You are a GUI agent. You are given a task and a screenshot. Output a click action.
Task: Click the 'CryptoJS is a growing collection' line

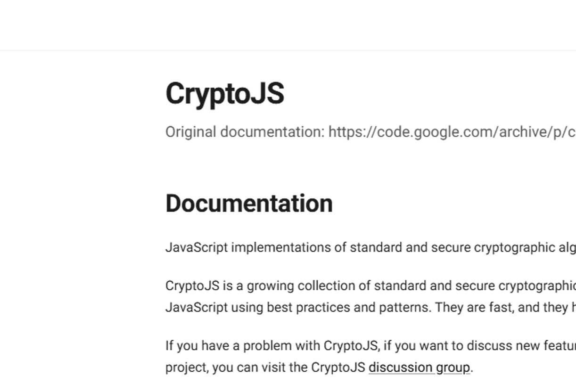tap(370, 286)
